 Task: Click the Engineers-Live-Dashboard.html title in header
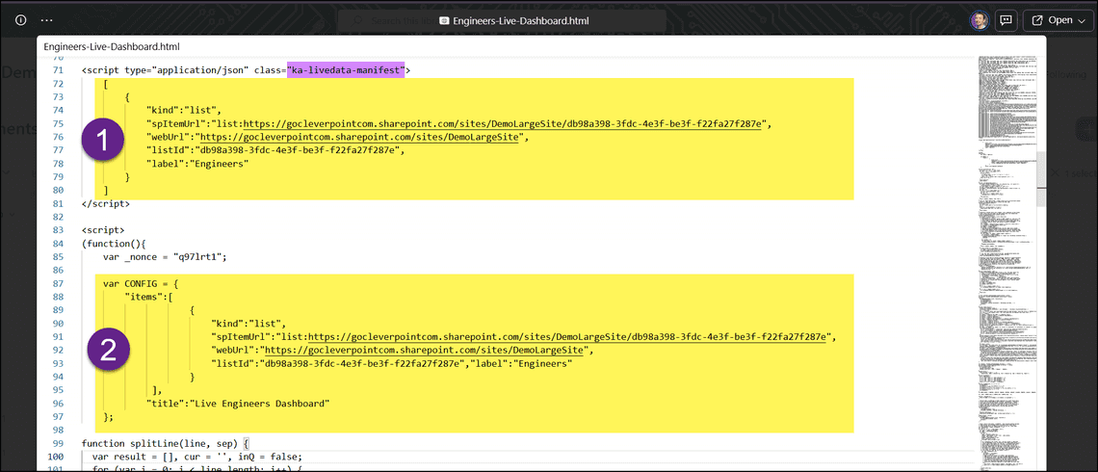[x=521, y=21]
